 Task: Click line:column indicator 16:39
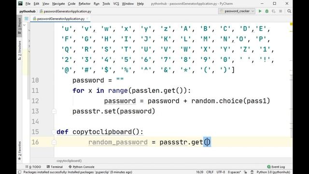point(199,172)
